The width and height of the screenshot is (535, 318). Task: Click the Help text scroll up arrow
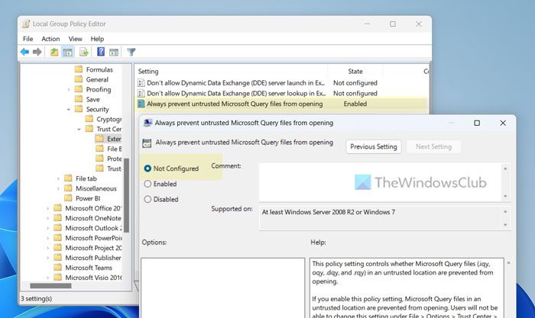coord(508,263)
